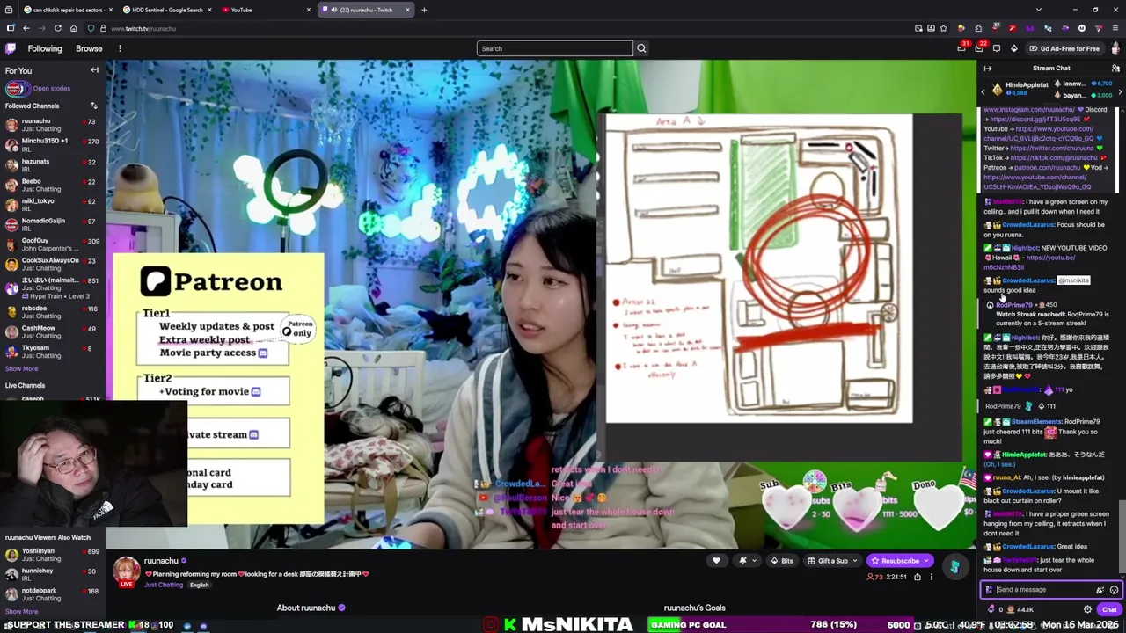The width and height of the screenshot is (1126, 633).
Task: Select the runnachu Twitch tab
Action: click(x=365, y=10)
